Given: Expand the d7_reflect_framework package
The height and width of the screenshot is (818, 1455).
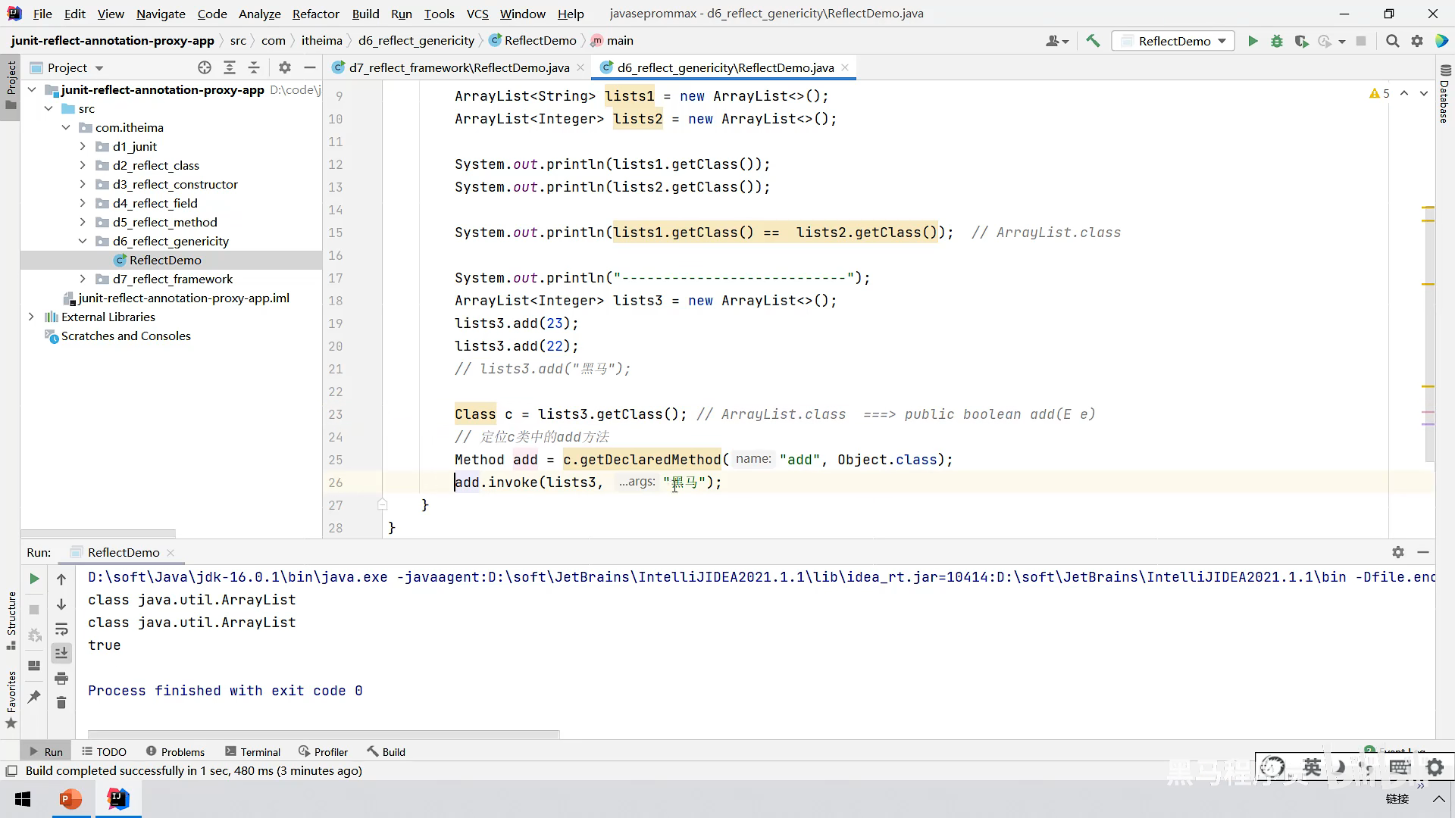Looking at the screenshot, I should click(x=83, y=279).
